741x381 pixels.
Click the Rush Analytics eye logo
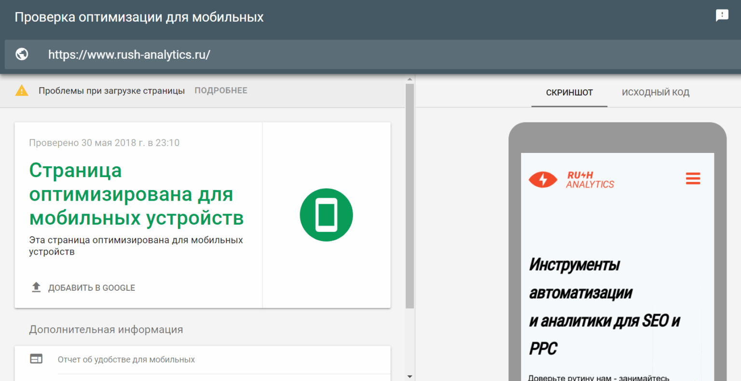[x=543, y=179]
